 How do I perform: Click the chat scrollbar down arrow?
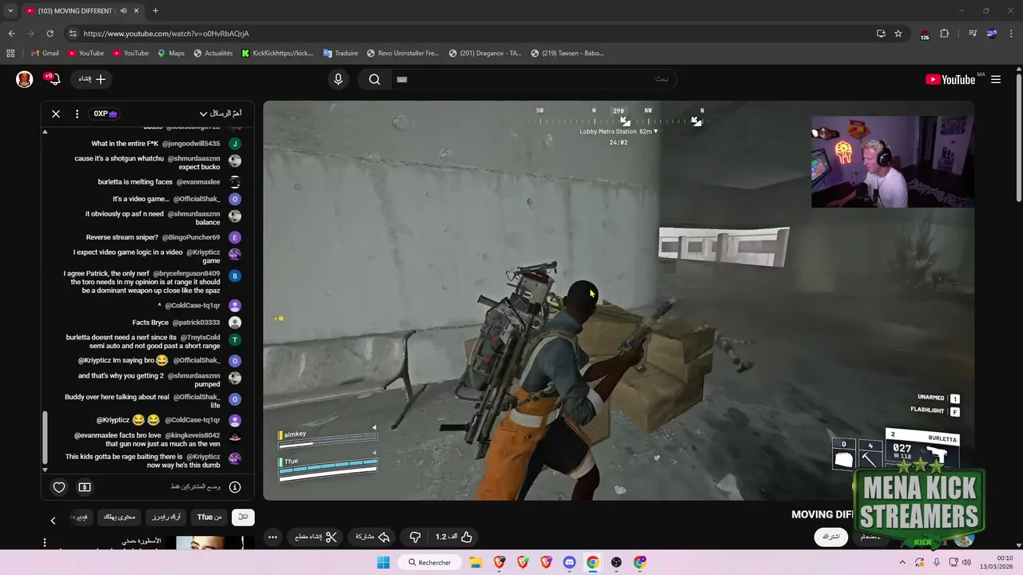[x=45, y=470]
